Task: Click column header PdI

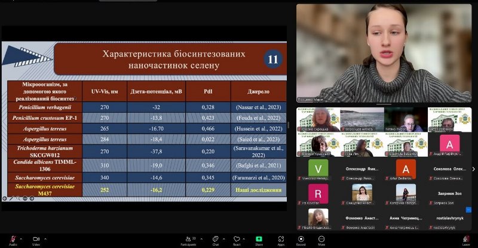Action: pyautogui.click(x=208, y=91)
